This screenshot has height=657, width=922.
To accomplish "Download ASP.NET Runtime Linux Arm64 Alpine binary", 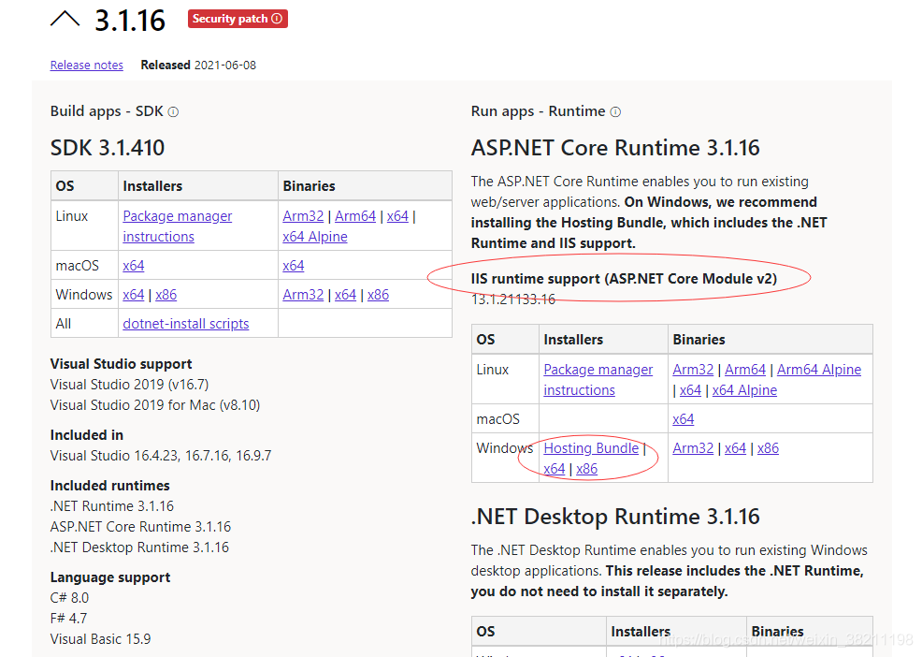I will point(819,370).
